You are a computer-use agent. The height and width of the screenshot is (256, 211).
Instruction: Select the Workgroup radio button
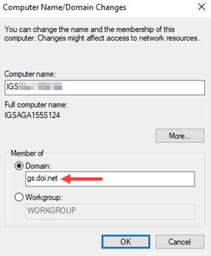19,197
